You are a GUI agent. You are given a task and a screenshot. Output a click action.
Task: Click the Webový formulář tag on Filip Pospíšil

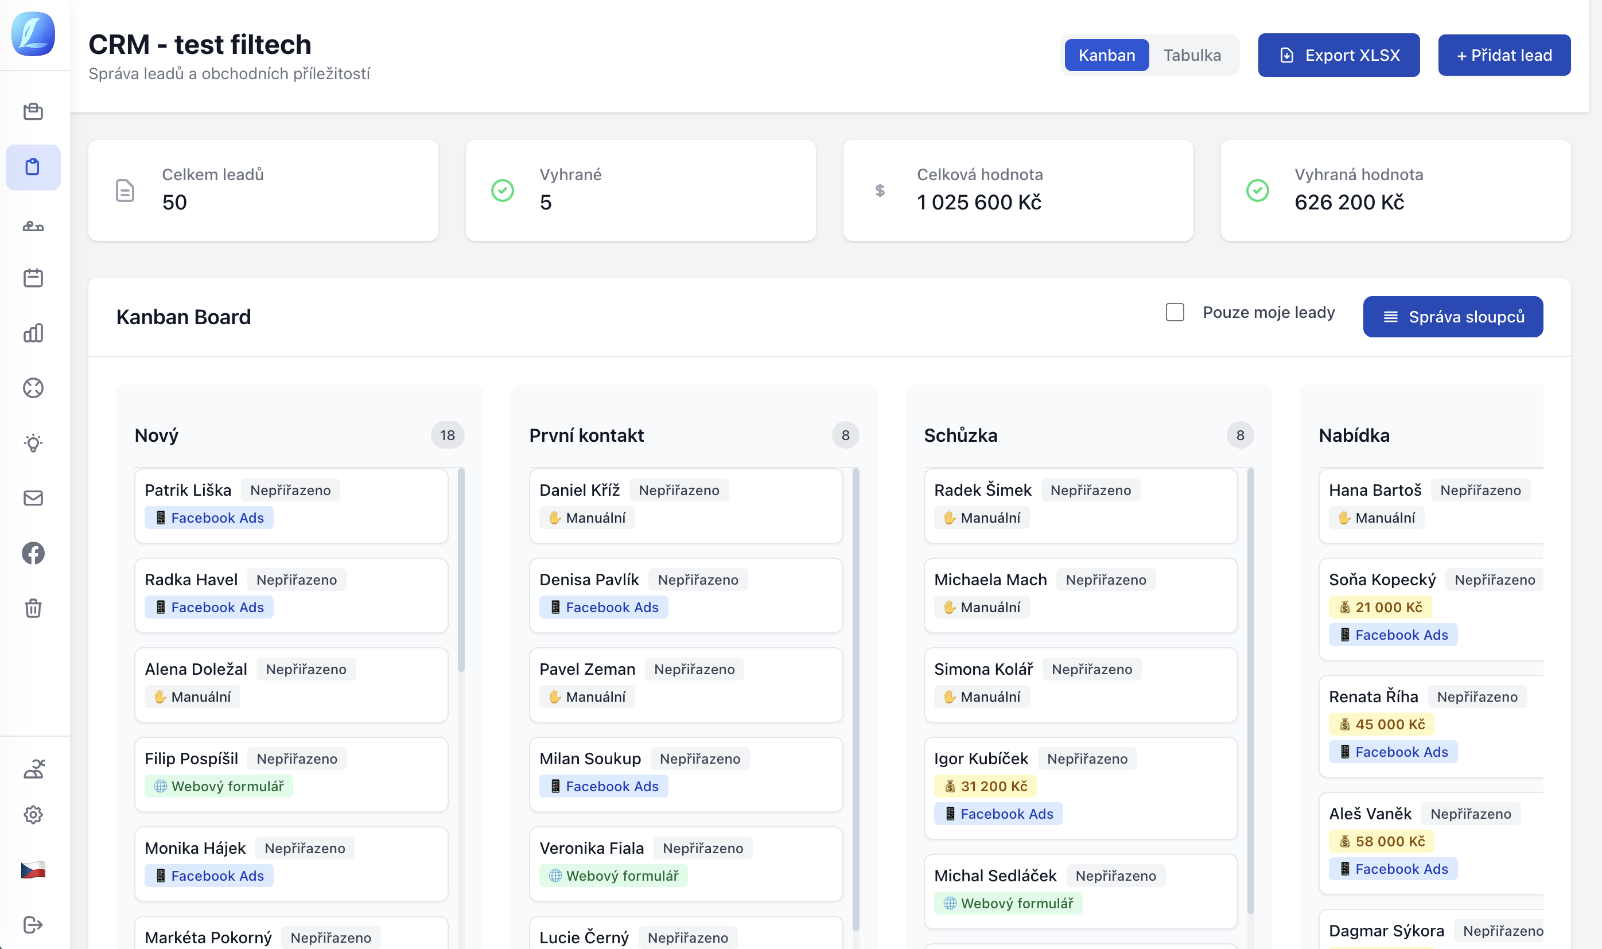[219, 787]
